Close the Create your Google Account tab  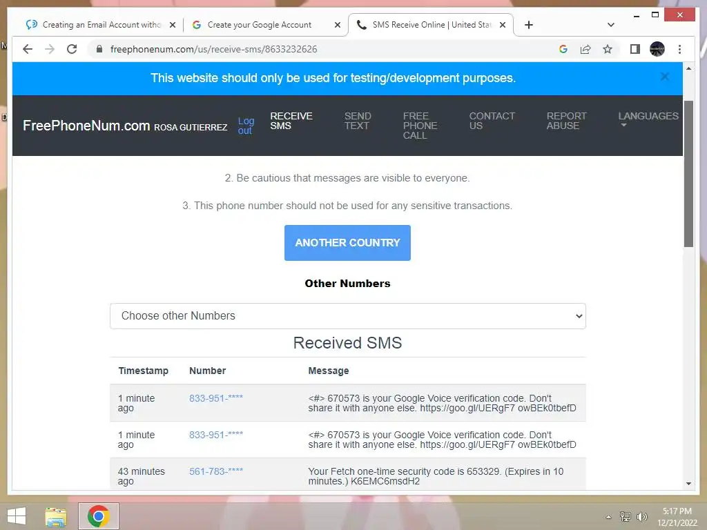coord(337,25)
